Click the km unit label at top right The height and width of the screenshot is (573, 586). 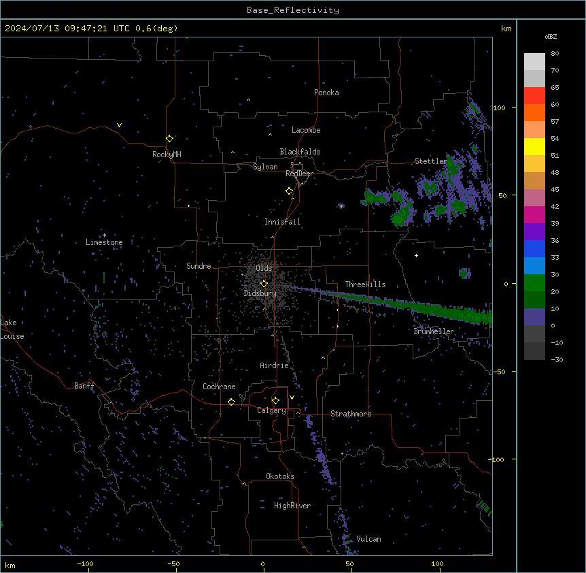pos(506,29)
